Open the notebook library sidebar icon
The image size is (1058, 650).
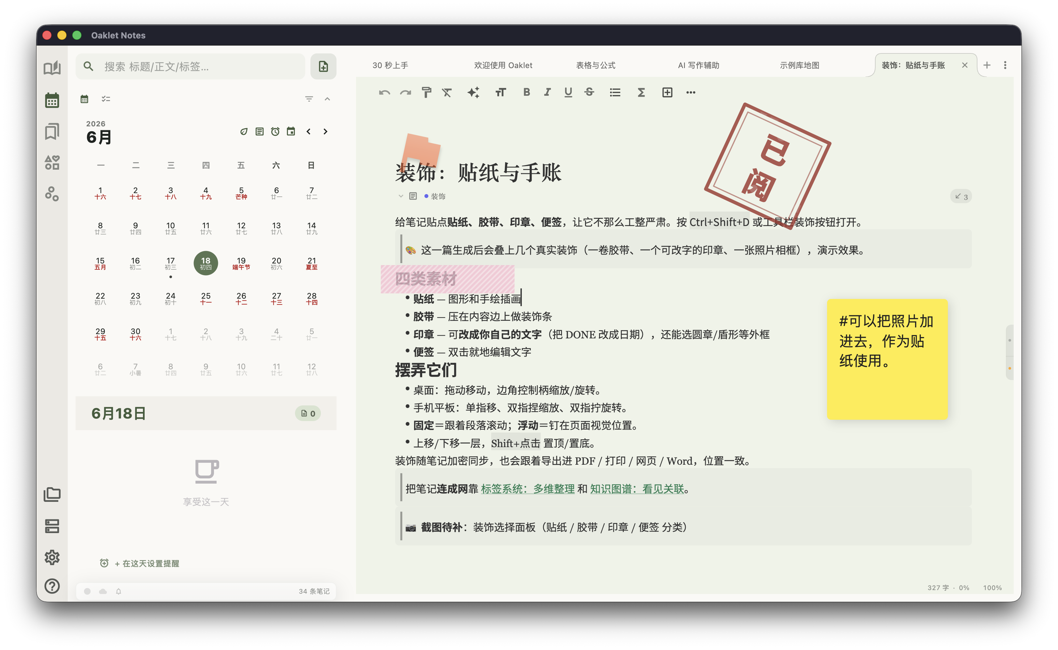click(52, 68)
